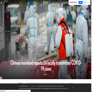Click the white outlined translate popup button
The width and height of the screenshot is (92, 92).
85,3
